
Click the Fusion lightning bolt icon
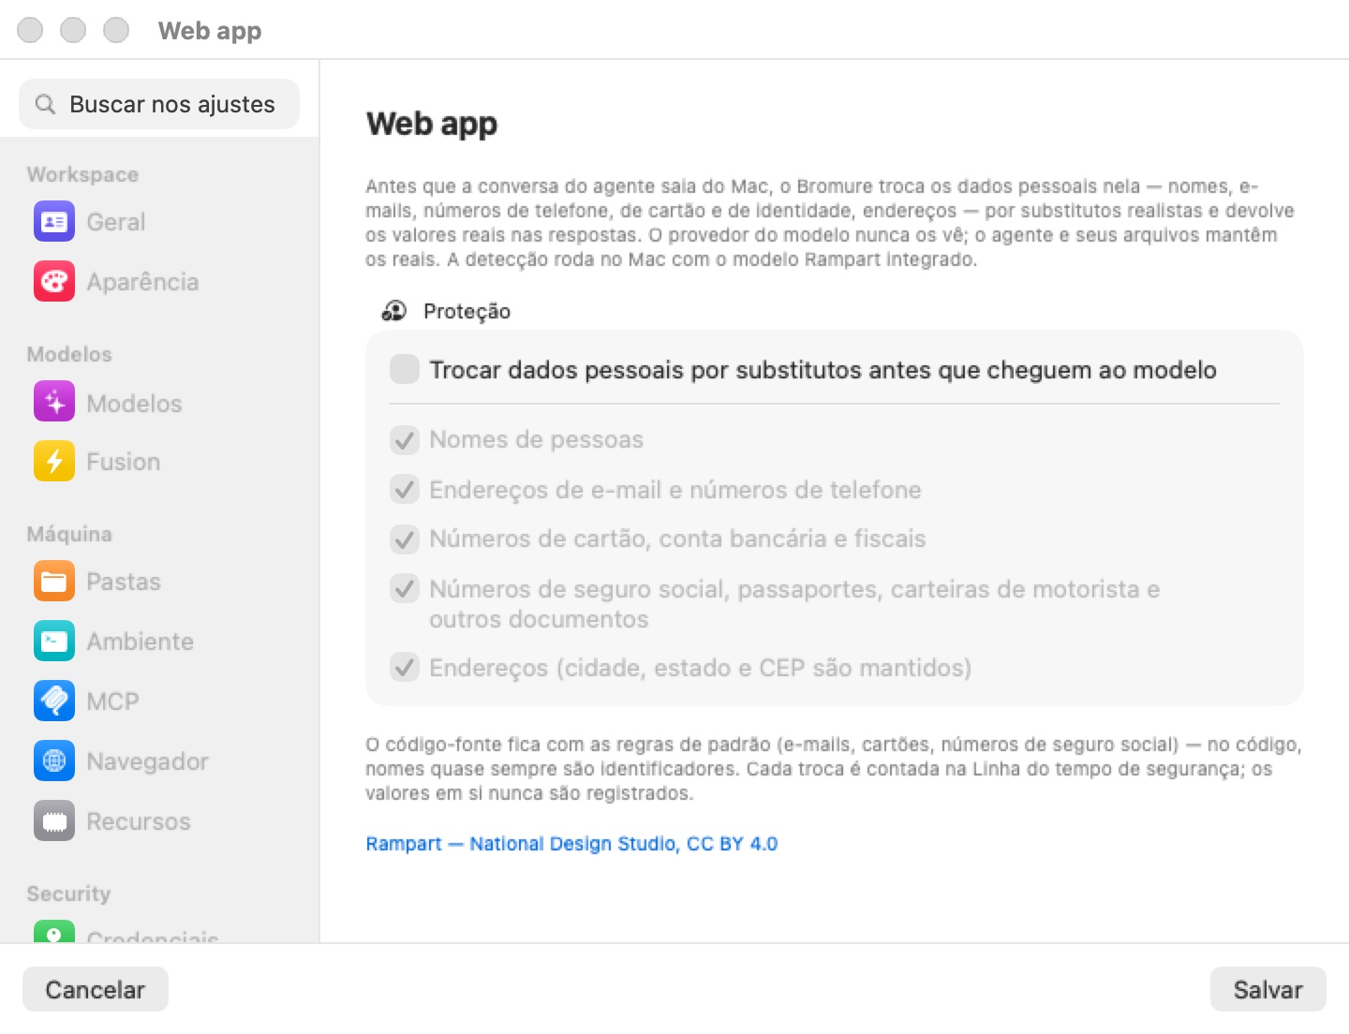(54, 462)
